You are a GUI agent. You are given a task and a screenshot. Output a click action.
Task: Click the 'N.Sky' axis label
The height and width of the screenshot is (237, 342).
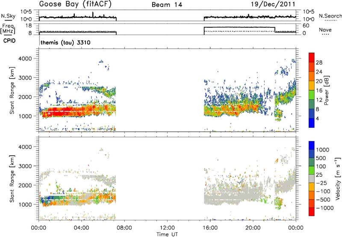8,16
